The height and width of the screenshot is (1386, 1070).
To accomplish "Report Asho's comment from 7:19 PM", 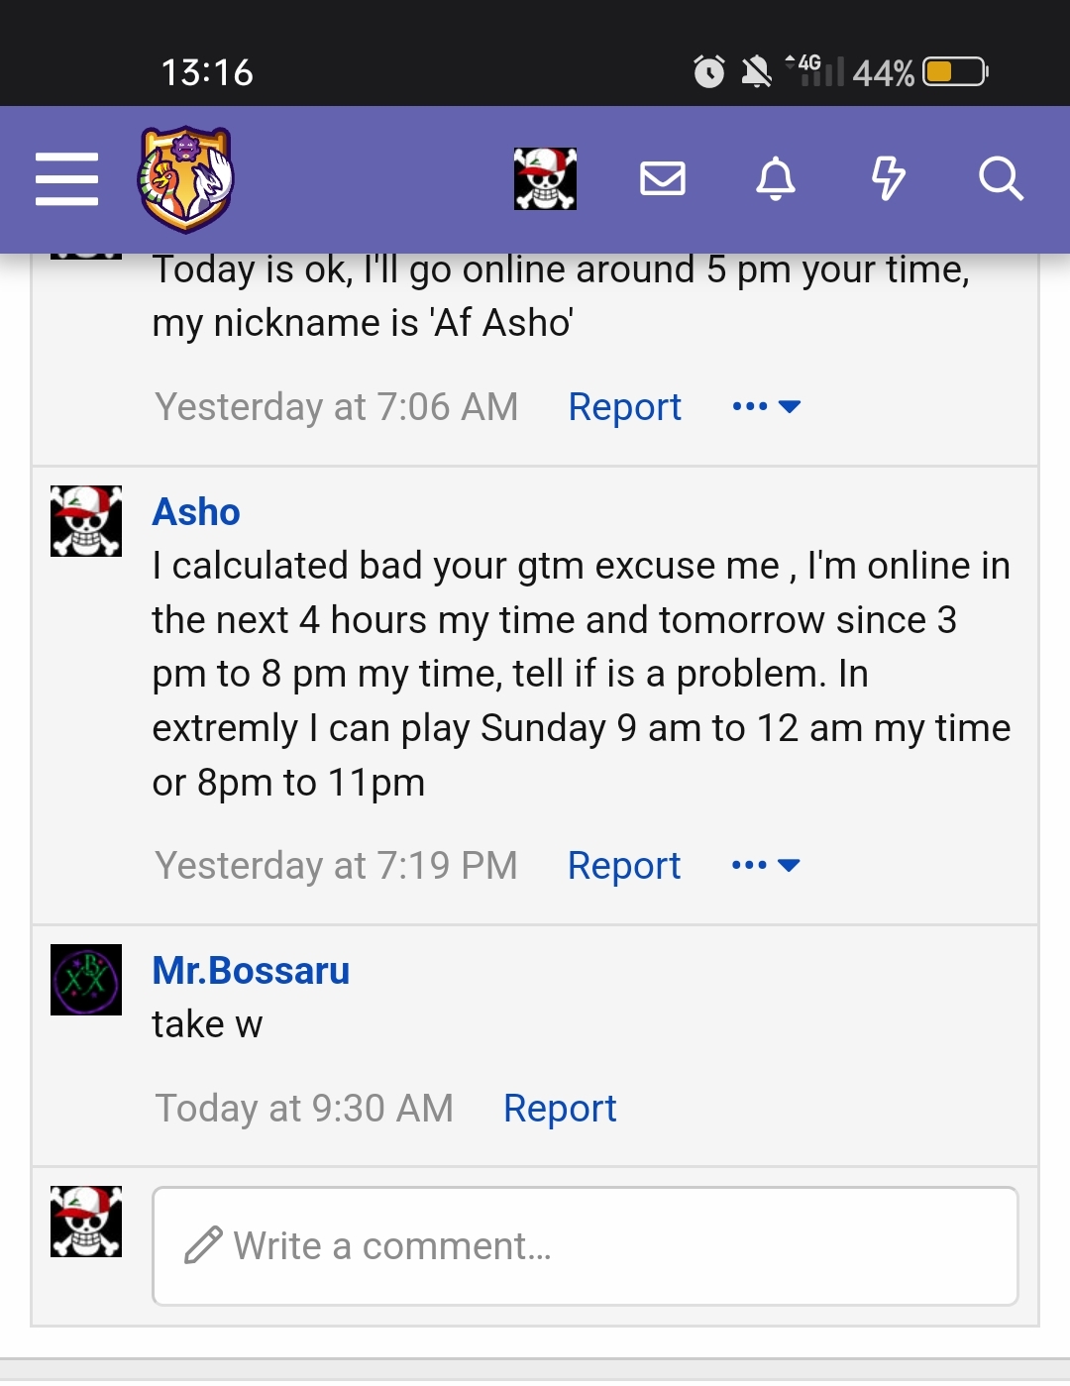I will click(x=624, y=866).
